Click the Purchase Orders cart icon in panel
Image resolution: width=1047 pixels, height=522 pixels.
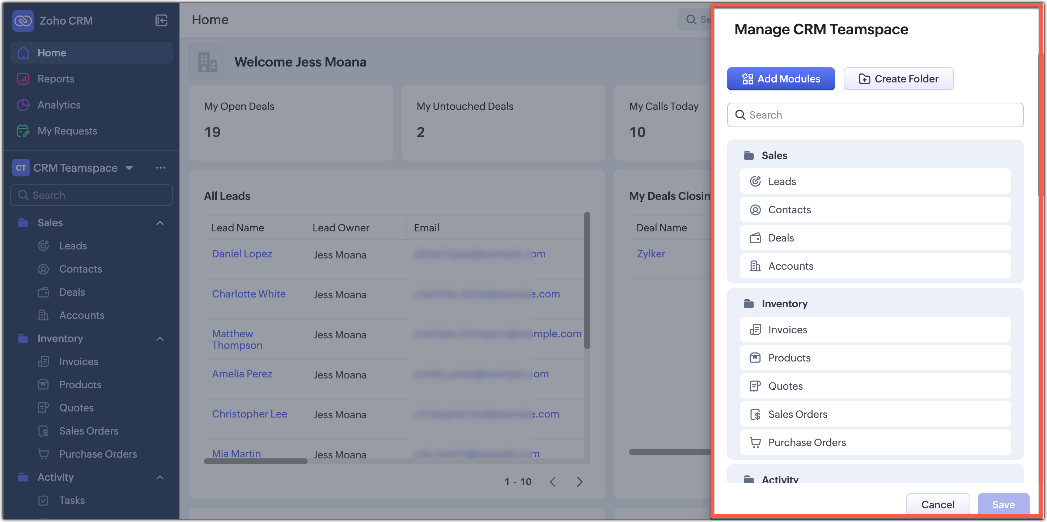click(755, 442)
